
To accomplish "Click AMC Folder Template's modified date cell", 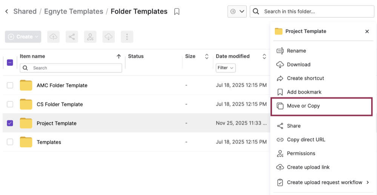I will coord(241,85).
